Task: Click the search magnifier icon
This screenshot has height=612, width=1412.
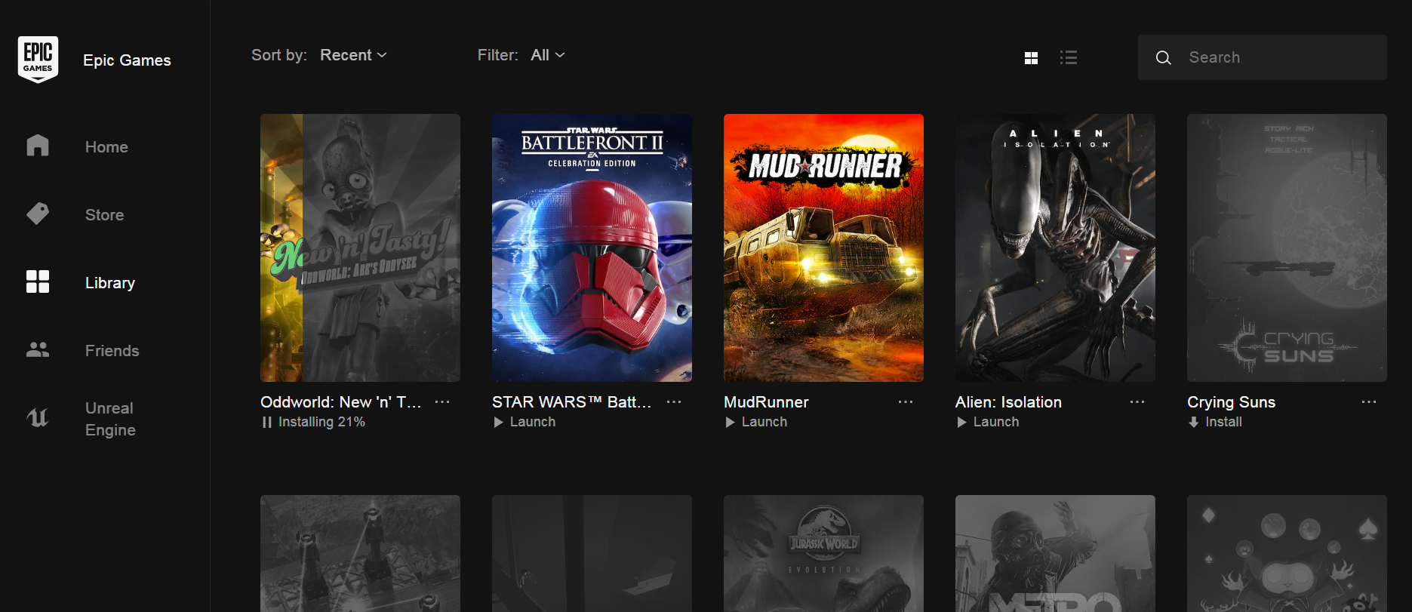Action: pos(1163,58)
